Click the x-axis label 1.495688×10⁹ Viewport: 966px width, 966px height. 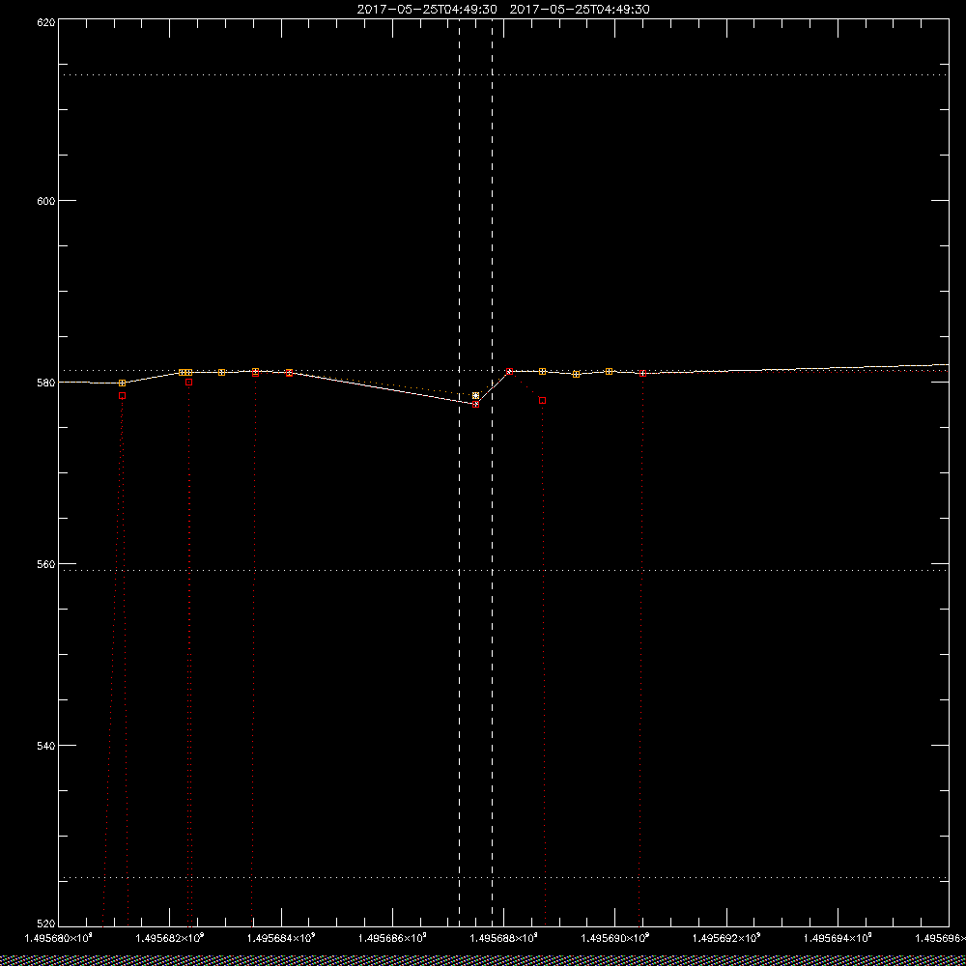(504, 938)
